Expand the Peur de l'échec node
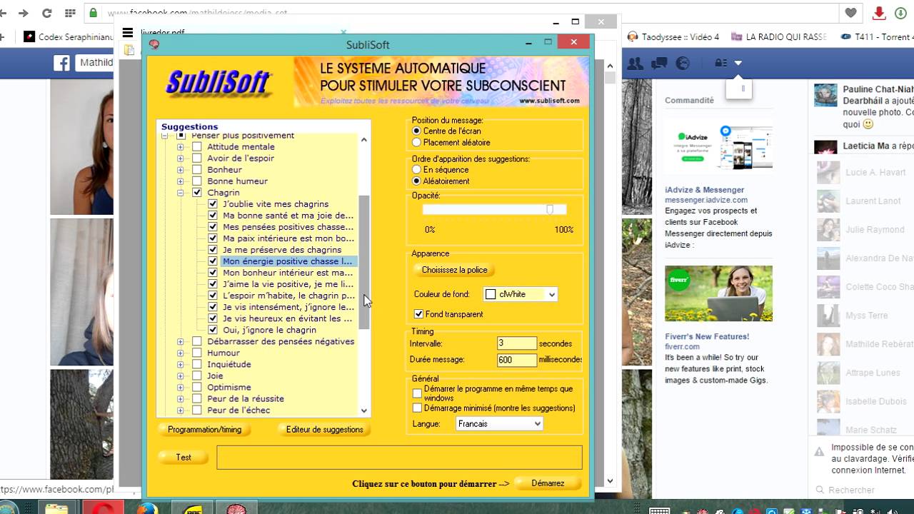The width and height of the screenshot is (914, 514). (180, 410)
